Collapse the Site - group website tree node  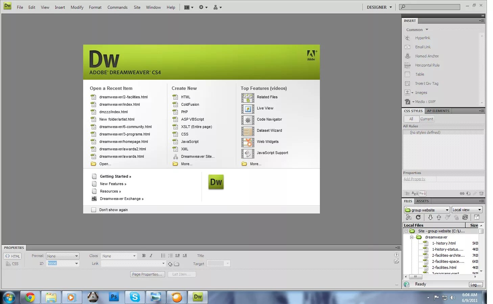[x=406, y=231]
